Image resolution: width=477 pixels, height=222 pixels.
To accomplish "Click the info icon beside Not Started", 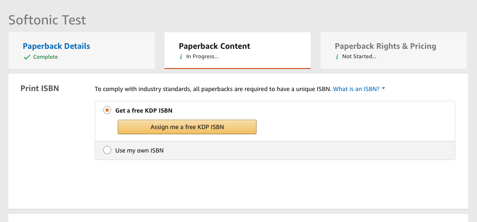I will [337, 57].
